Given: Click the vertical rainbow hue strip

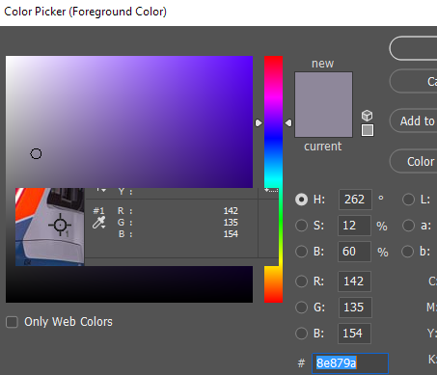Looking at the screenshot, I should pos(273,179).
